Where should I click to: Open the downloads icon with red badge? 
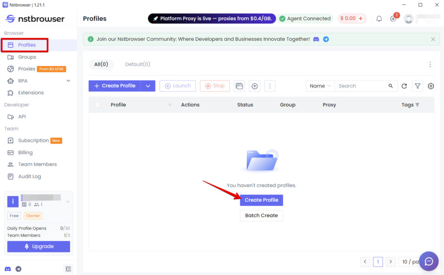393,19
